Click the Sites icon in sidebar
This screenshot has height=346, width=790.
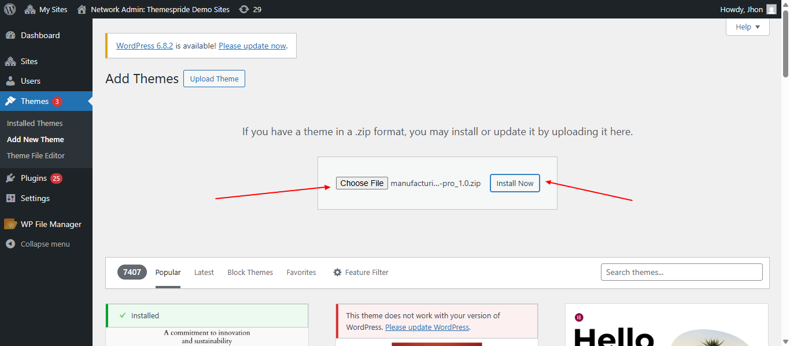click(x=10, y=61)
